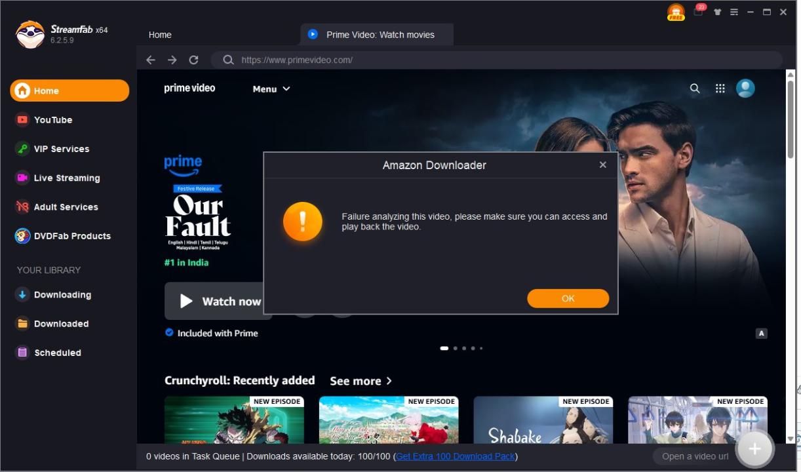
Task: Close the Amazon Downloader dialog
Action: [x=602, y=165]
